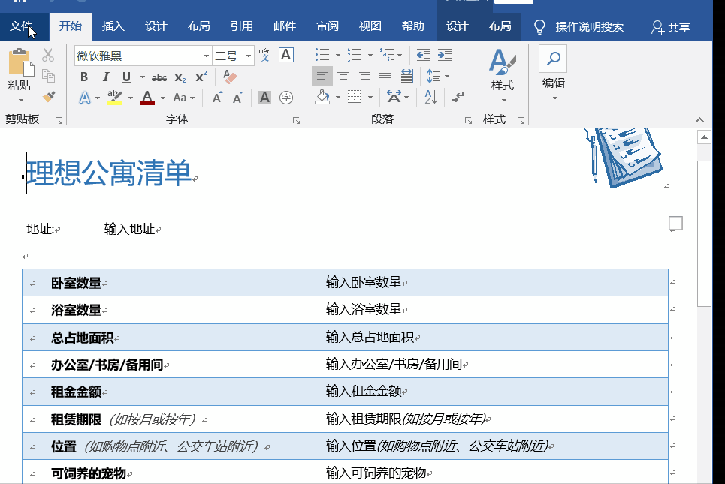
Task: Open the 审阅 ribbon tab
Action: point(328,25)
